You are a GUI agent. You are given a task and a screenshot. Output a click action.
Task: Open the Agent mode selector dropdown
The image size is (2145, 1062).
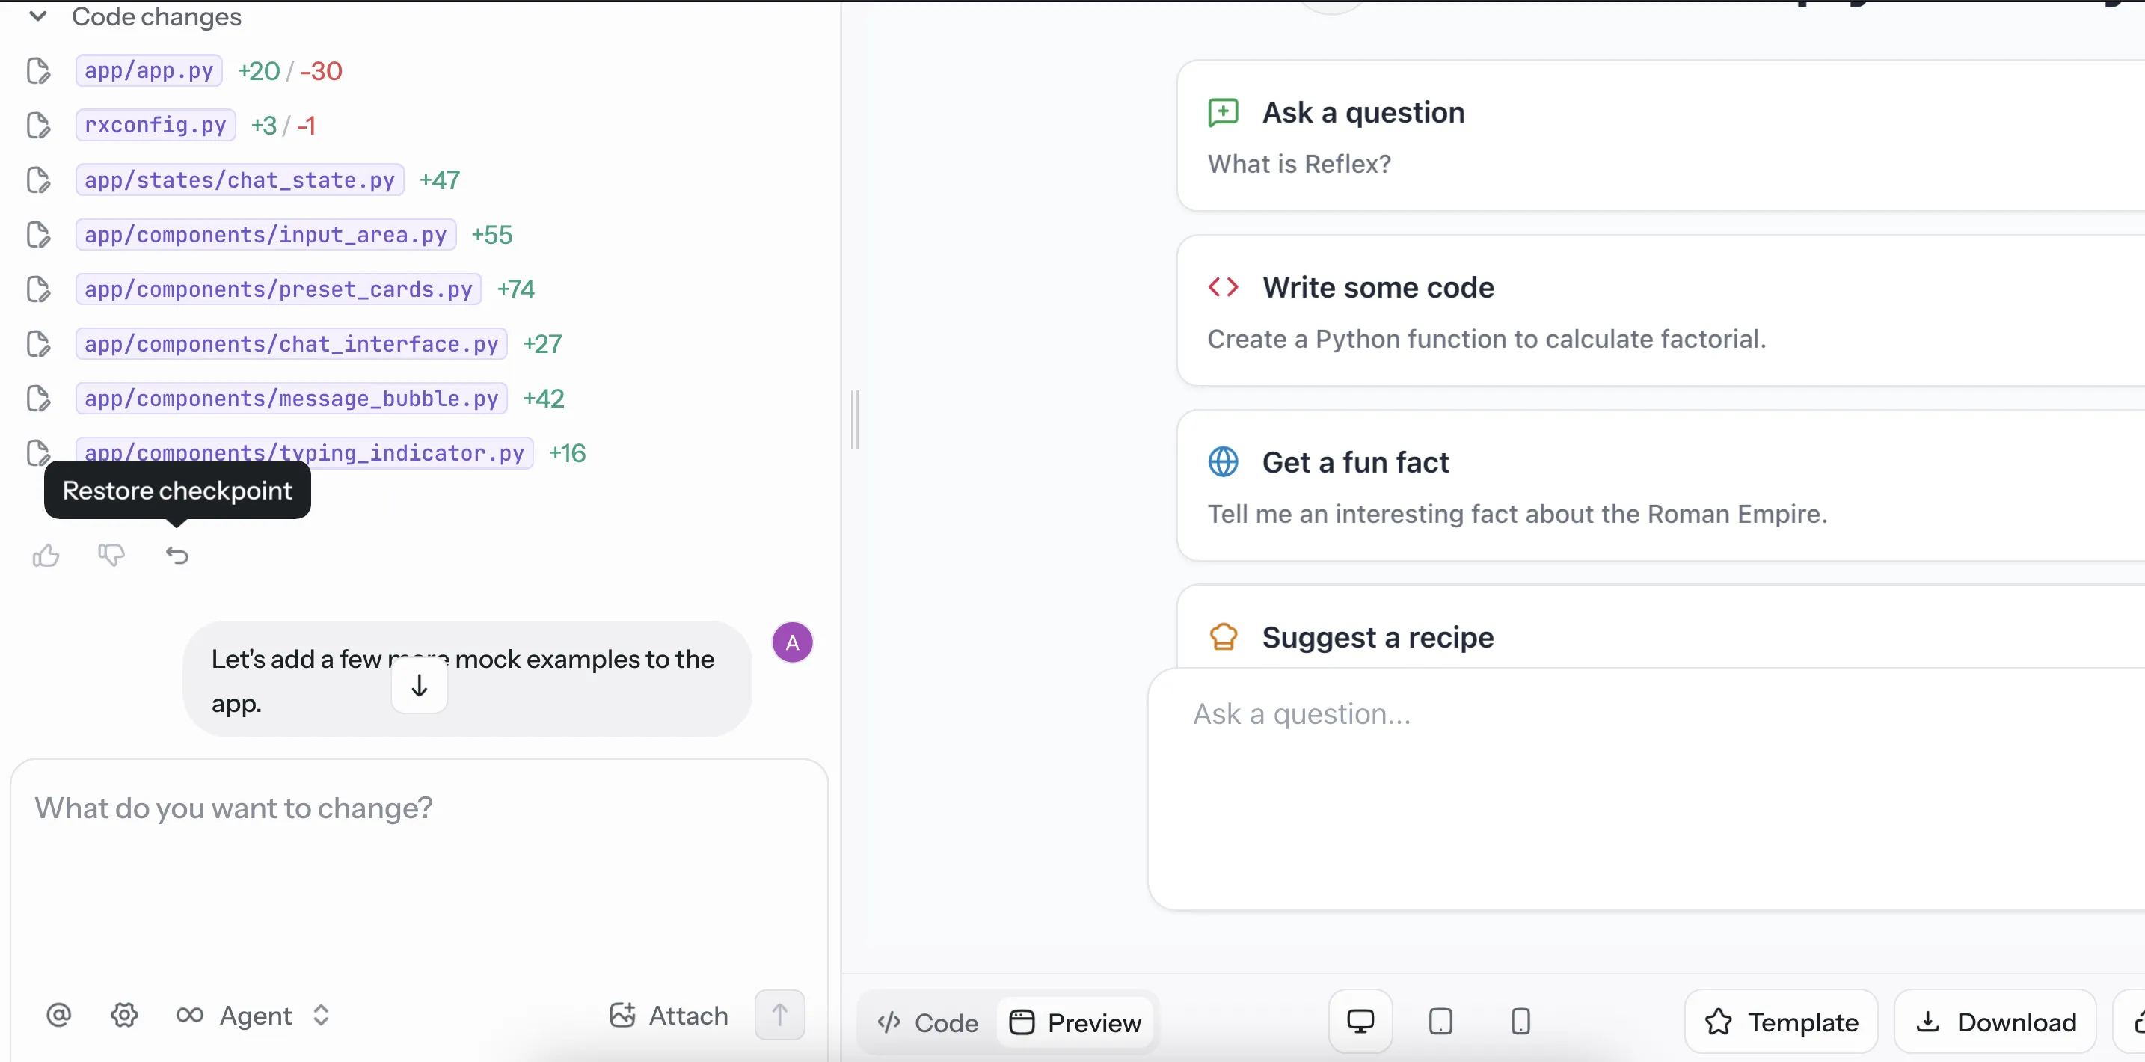(x=255, y=1016)
